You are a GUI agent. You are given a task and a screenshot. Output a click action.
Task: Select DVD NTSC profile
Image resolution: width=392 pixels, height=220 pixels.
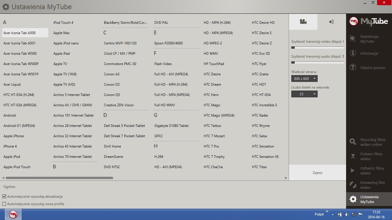[x=112, y=167]
